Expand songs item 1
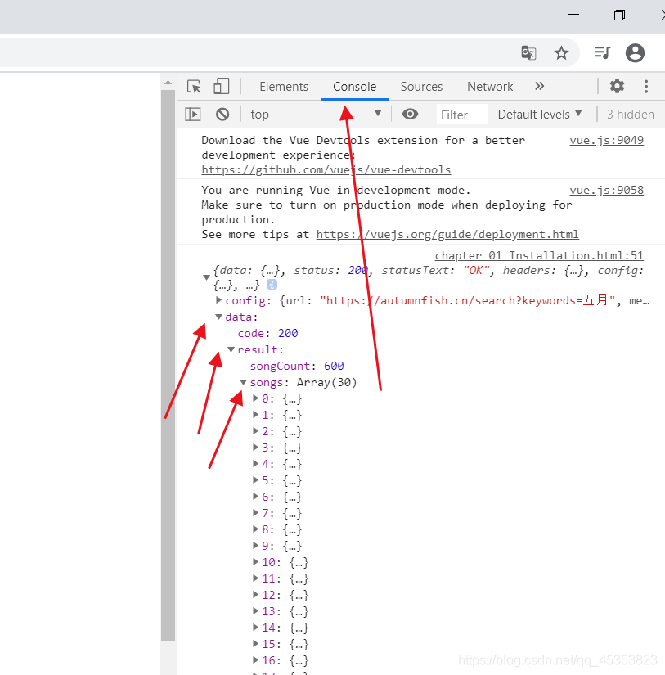The width and height of the screenshot is (665, 675). [256, 415]
